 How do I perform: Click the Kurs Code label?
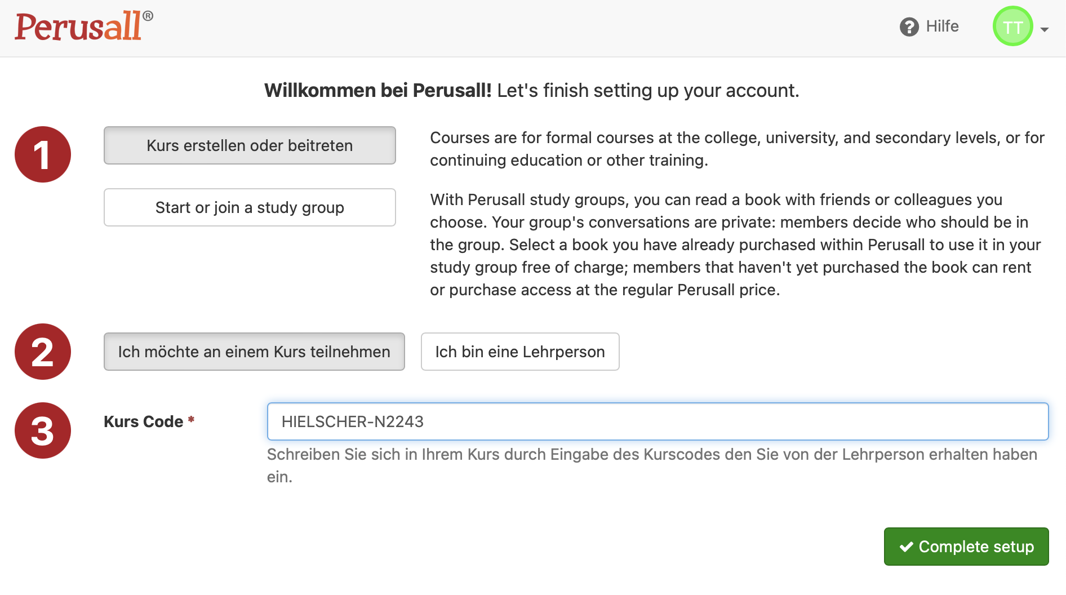click(143, 421)
